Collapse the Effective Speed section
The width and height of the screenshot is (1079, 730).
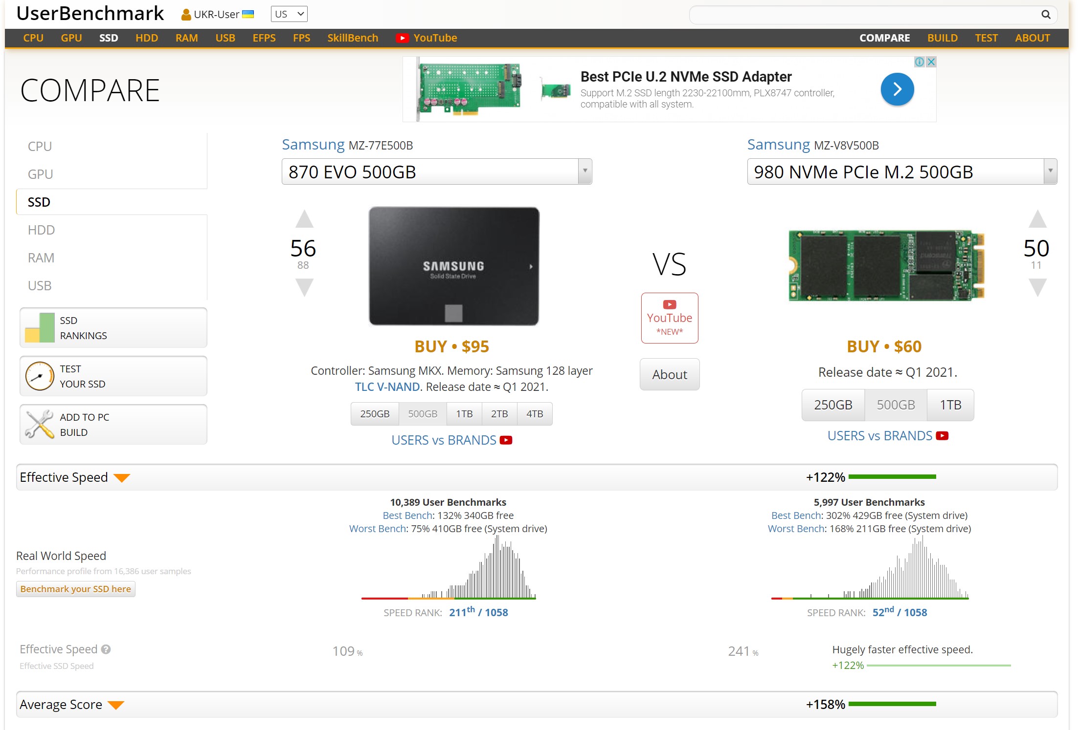coord(121,478)
